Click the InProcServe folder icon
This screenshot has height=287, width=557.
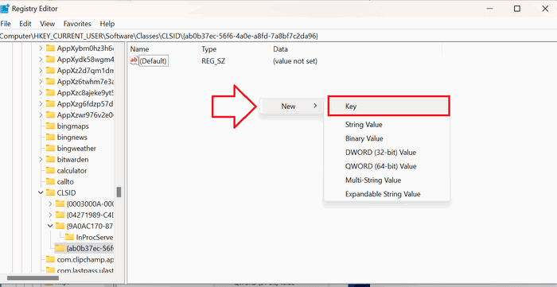(x=70, y=238)
